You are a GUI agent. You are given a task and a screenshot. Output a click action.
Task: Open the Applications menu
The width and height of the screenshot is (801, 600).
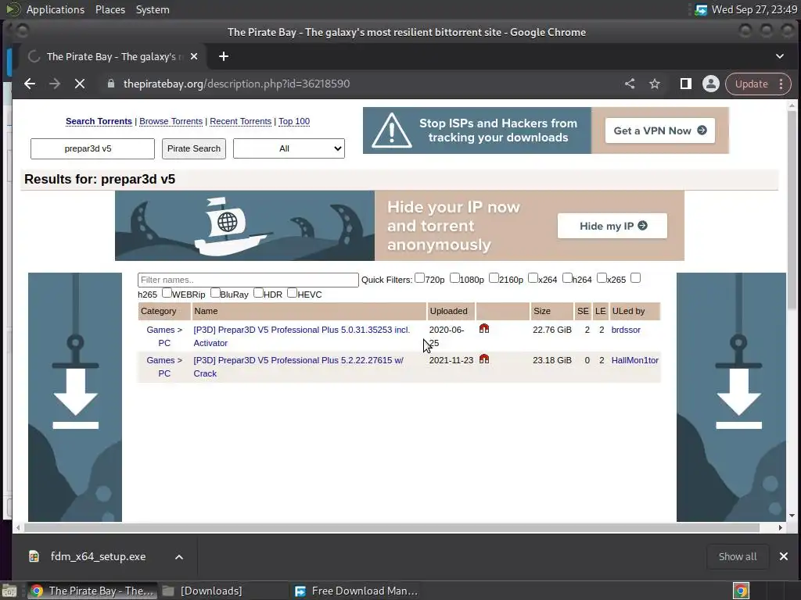pos(56,9)
